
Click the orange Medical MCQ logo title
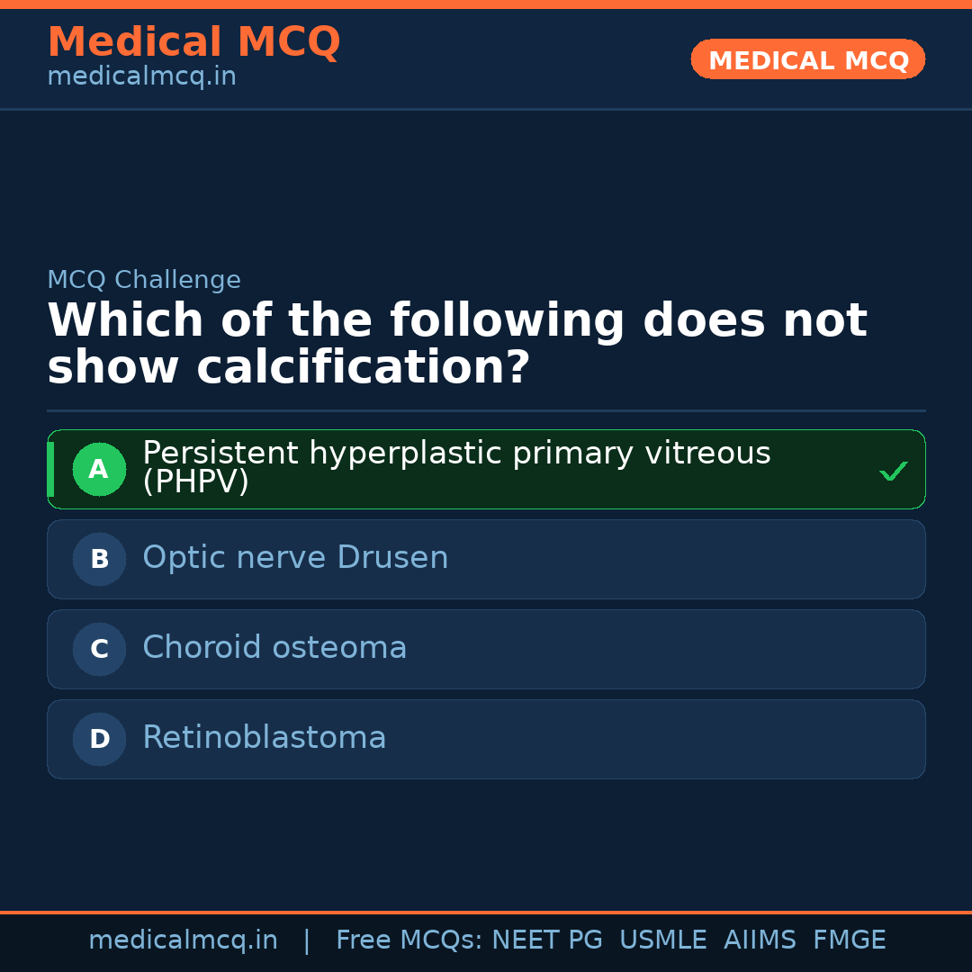point(193,42)
